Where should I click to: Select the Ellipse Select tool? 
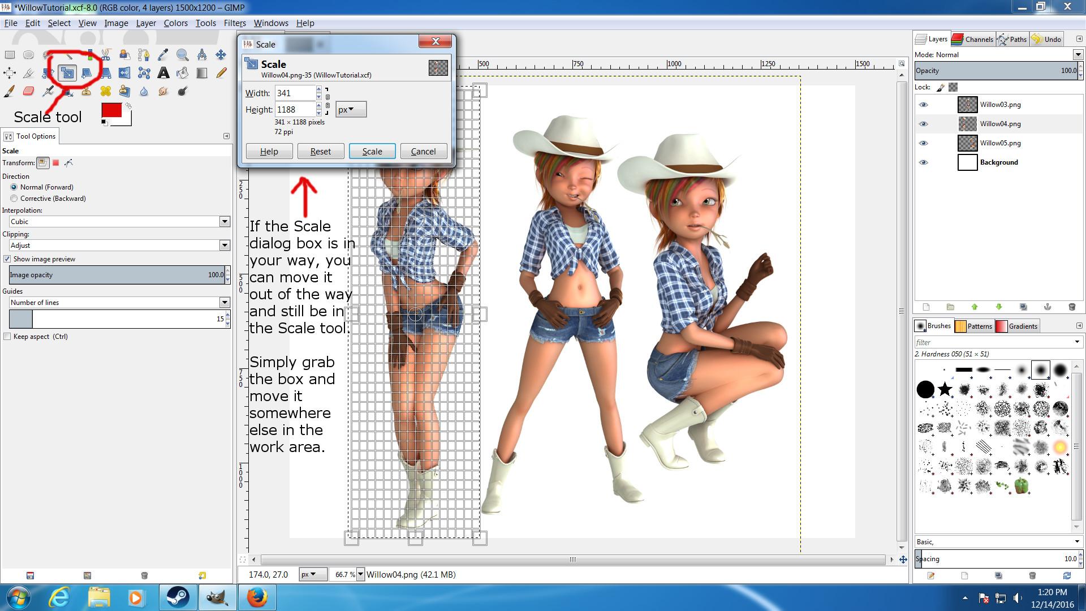click(29, 55)
